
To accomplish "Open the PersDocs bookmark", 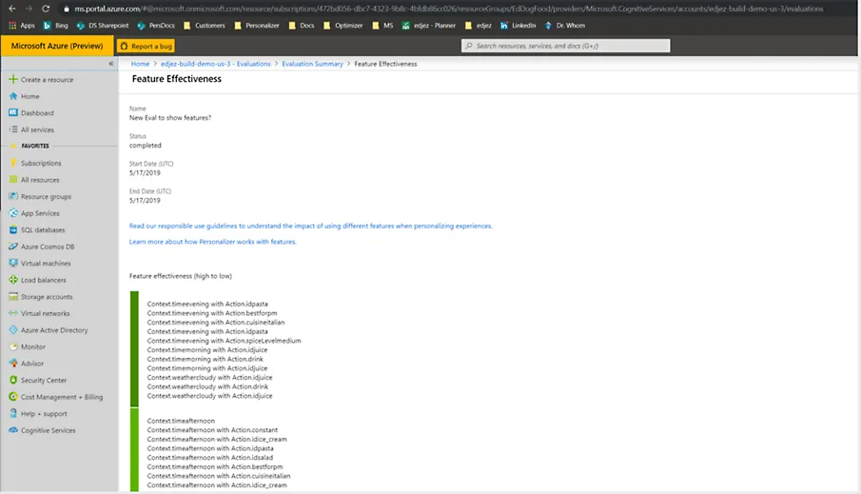I will 156,26.
